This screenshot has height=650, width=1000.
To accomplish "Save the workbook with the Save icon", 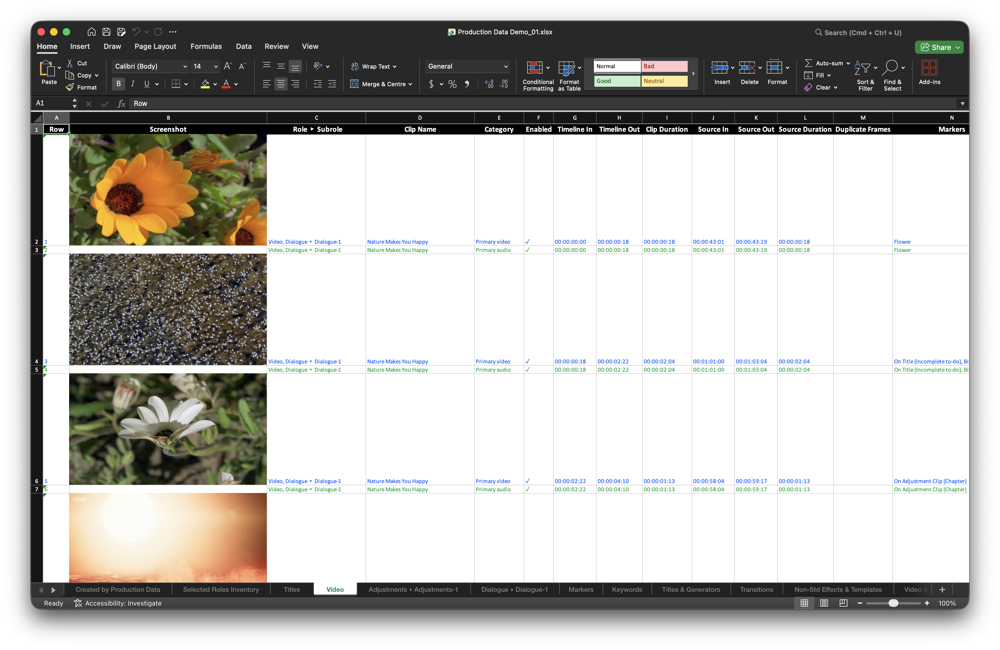I will (106, 32).
